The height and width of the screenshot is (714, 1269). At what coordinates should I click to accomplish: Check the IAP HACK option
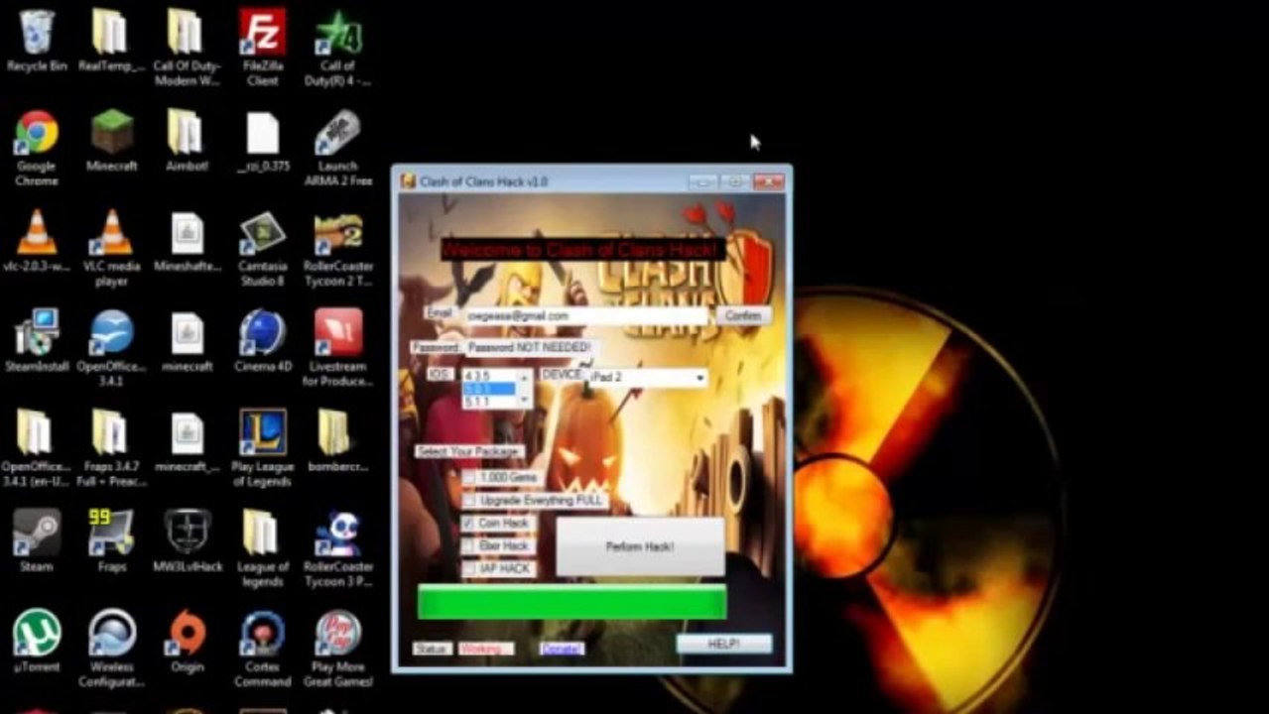click(x=470, y=569)
